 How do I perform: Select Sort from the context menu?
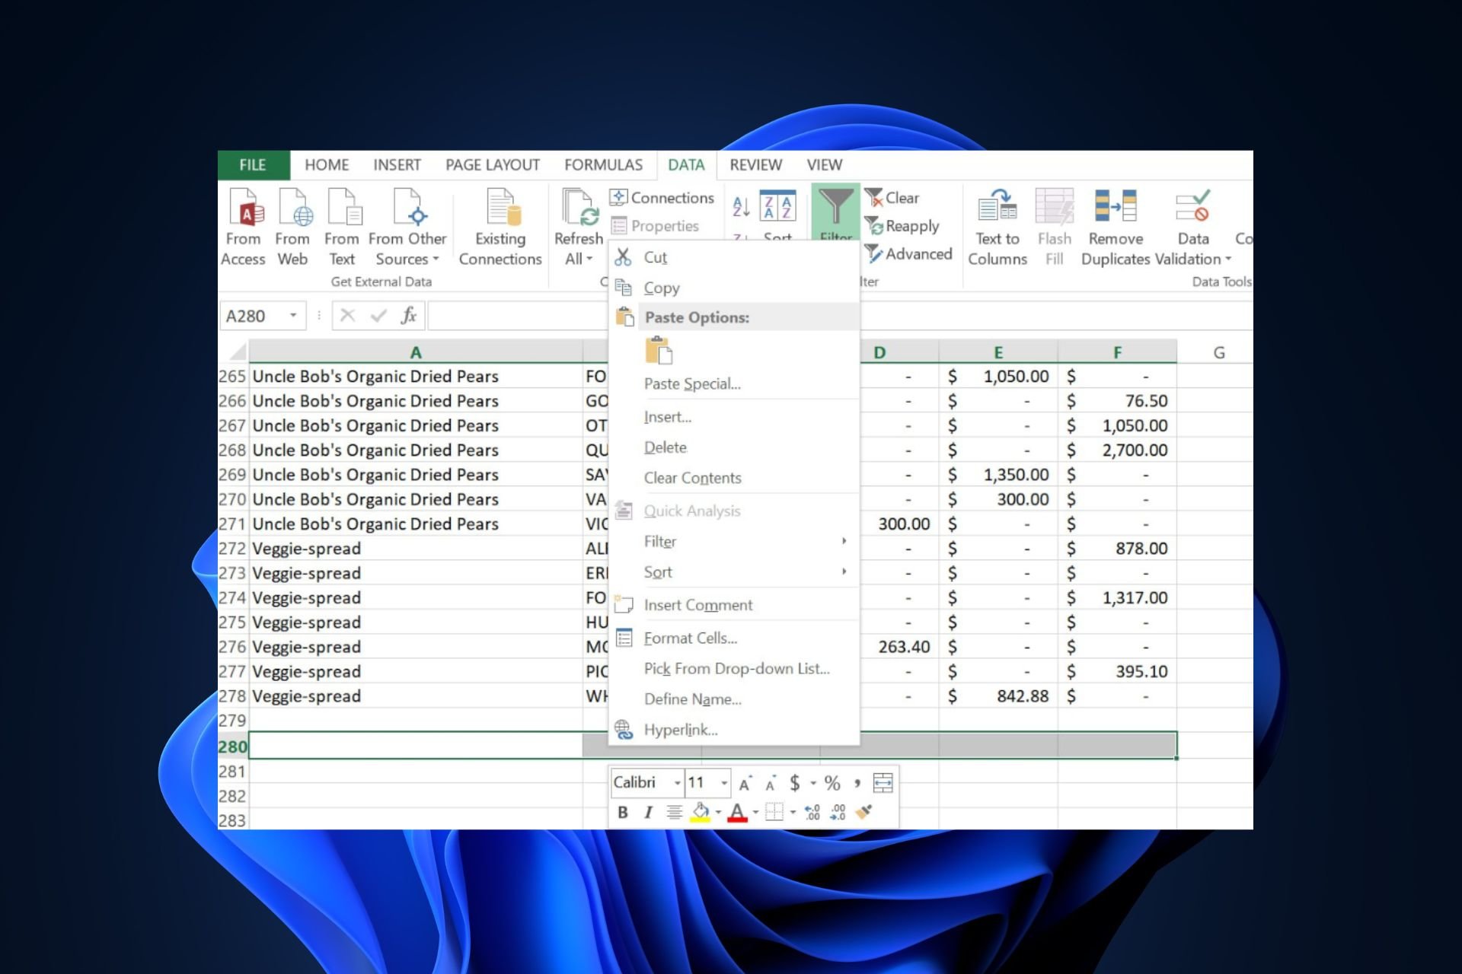[x=657, y=571]
